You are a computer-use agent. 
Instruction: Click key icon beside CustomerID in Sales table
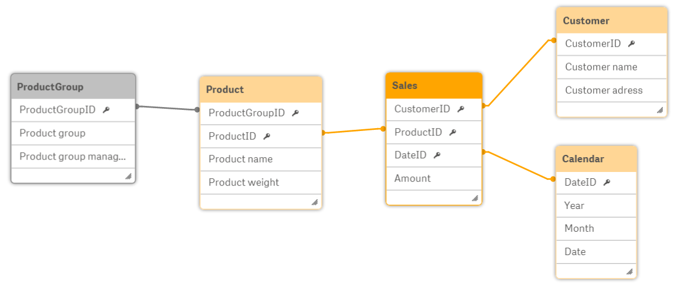click(x=461, y=109)
